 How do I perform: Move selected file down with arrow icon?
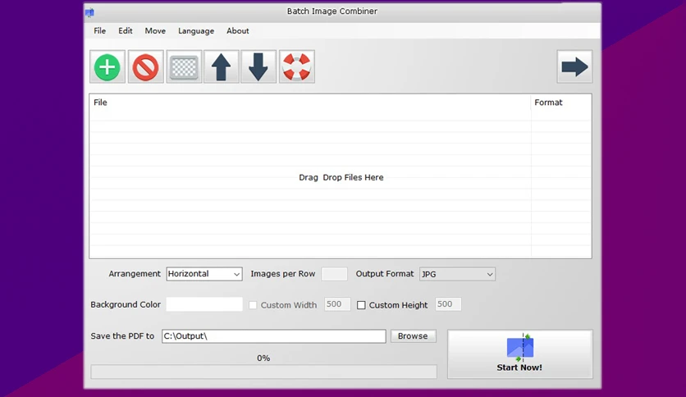(258, 67)
